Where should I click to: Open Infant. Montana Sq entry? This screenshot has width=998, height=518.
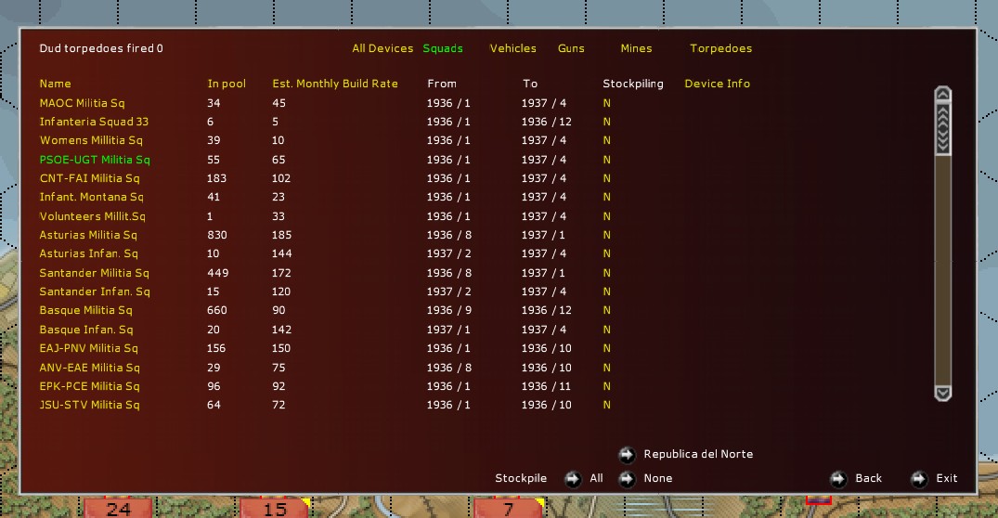[x=92, y=198]
